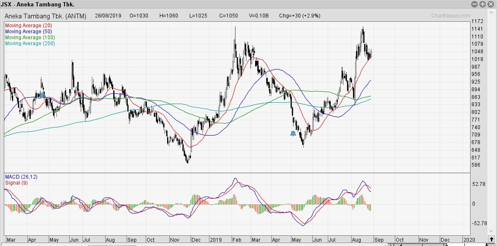Maximize the chart panel with plus icon
Screen dimensions: 497x246
482,4
